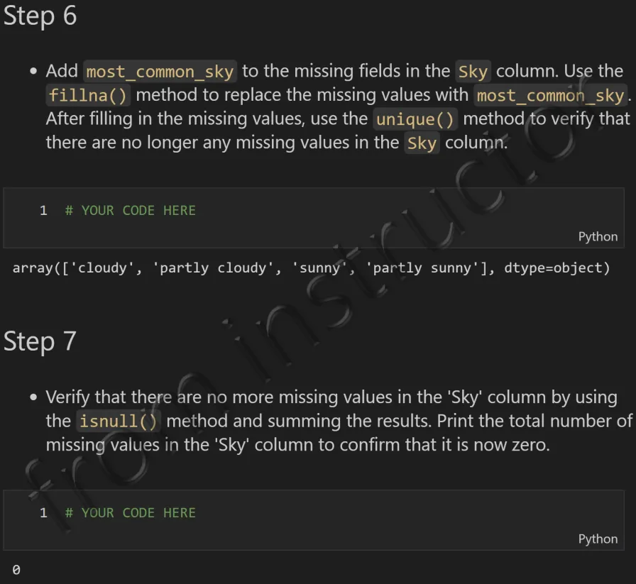636x584 pixels.
Task: Click the Sky code before 'column.' ending
Action: click(422, 143)
